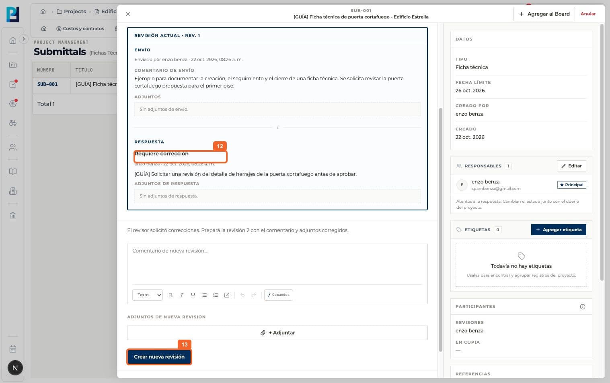Insert a checklist in comment editor

(227, 295)
